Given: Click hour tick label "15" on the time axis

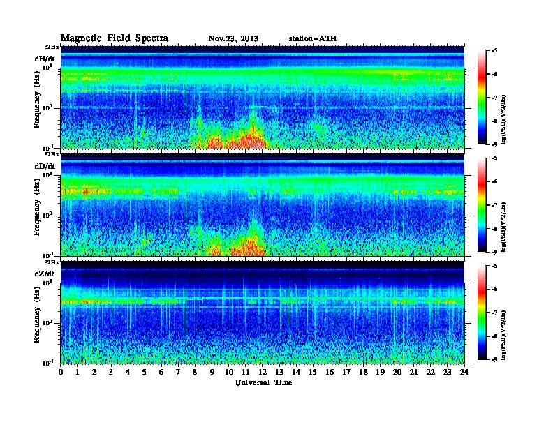Looking at the screenshot, I should click(x=313, y=373).
